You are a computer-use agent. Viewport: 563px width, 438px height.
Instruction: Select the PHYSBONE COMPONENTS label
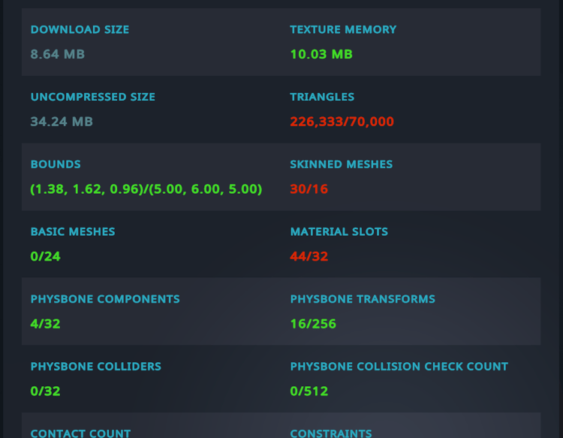click(105, 299)
